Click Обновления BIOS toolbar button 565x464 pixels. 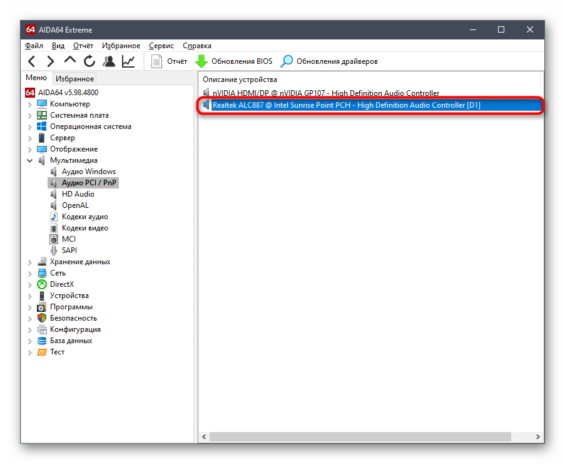pos(233,61)
